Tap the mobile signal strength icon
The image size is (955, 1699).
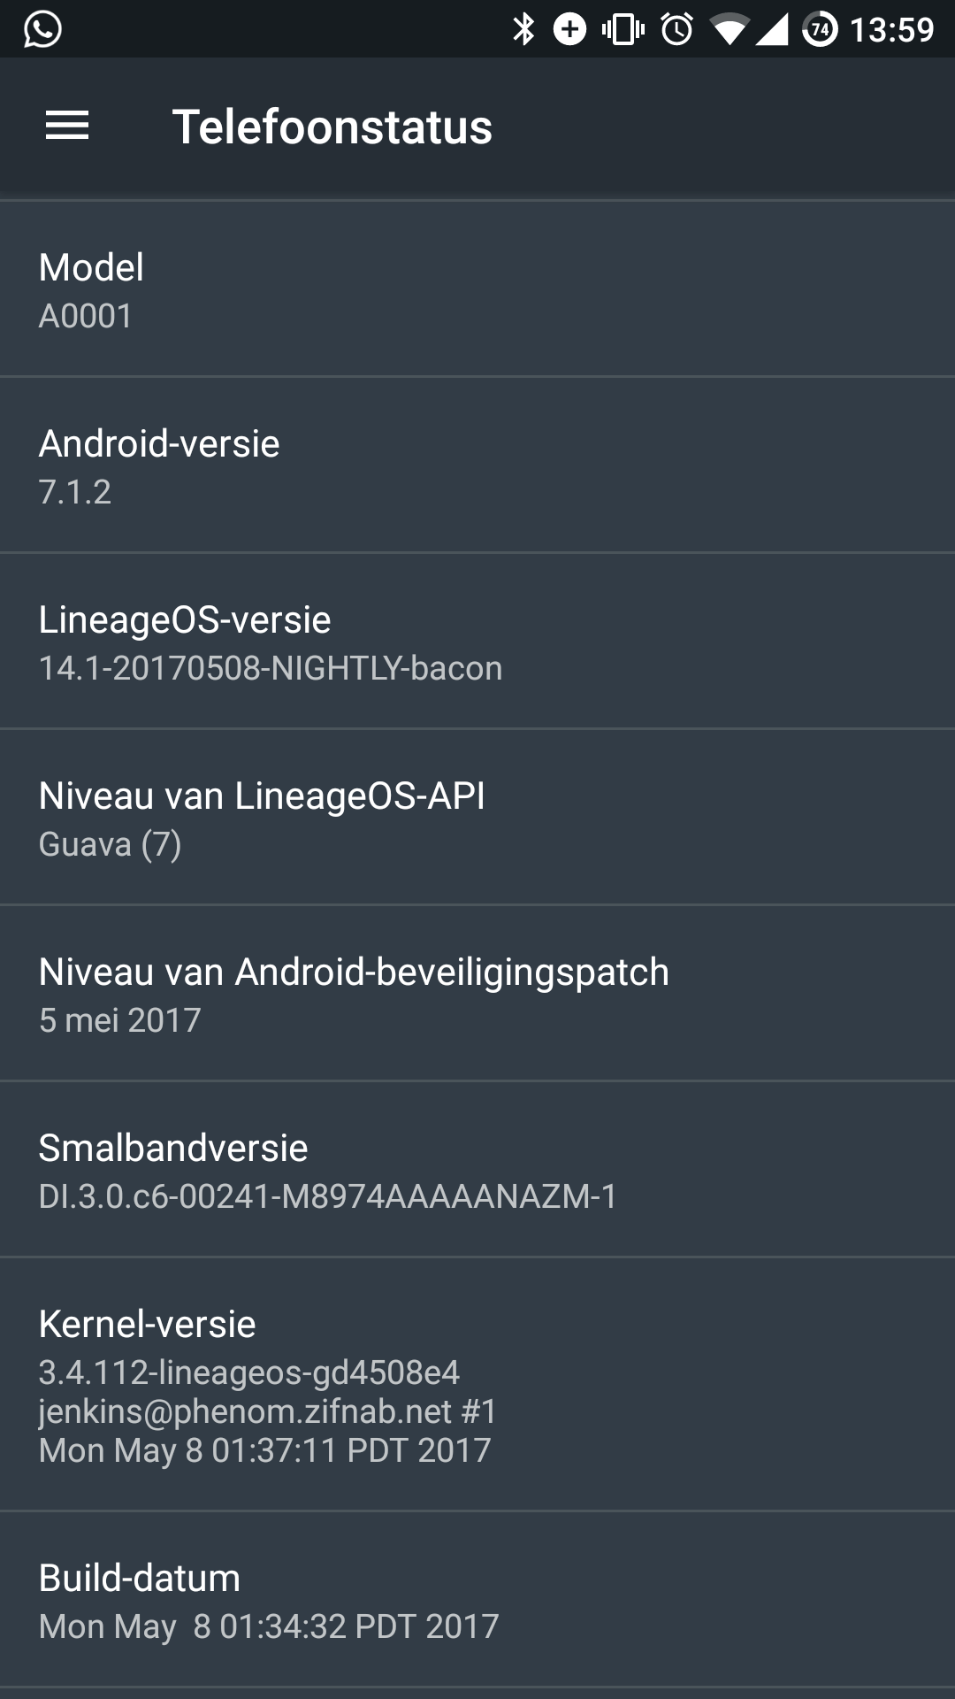click(x=771, y=30)
